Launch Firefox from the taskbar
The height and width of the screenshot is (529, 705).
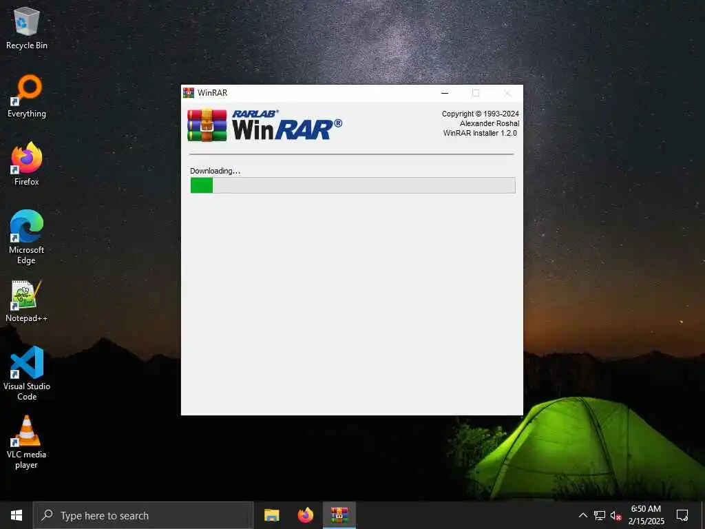coord(306,515)
